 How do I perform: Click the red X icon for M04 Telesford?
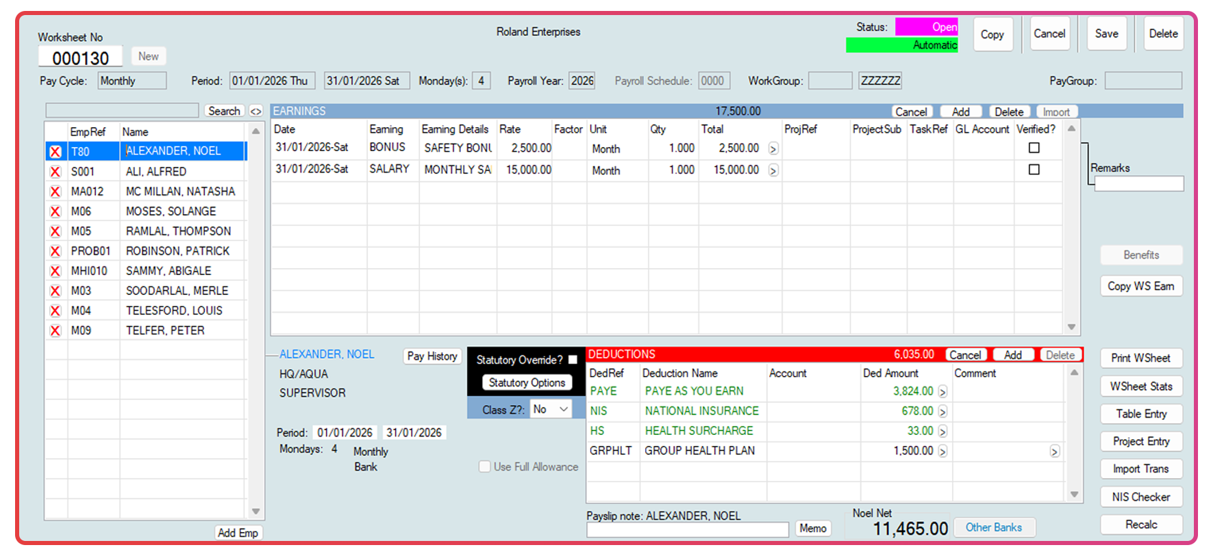point(55,310)
